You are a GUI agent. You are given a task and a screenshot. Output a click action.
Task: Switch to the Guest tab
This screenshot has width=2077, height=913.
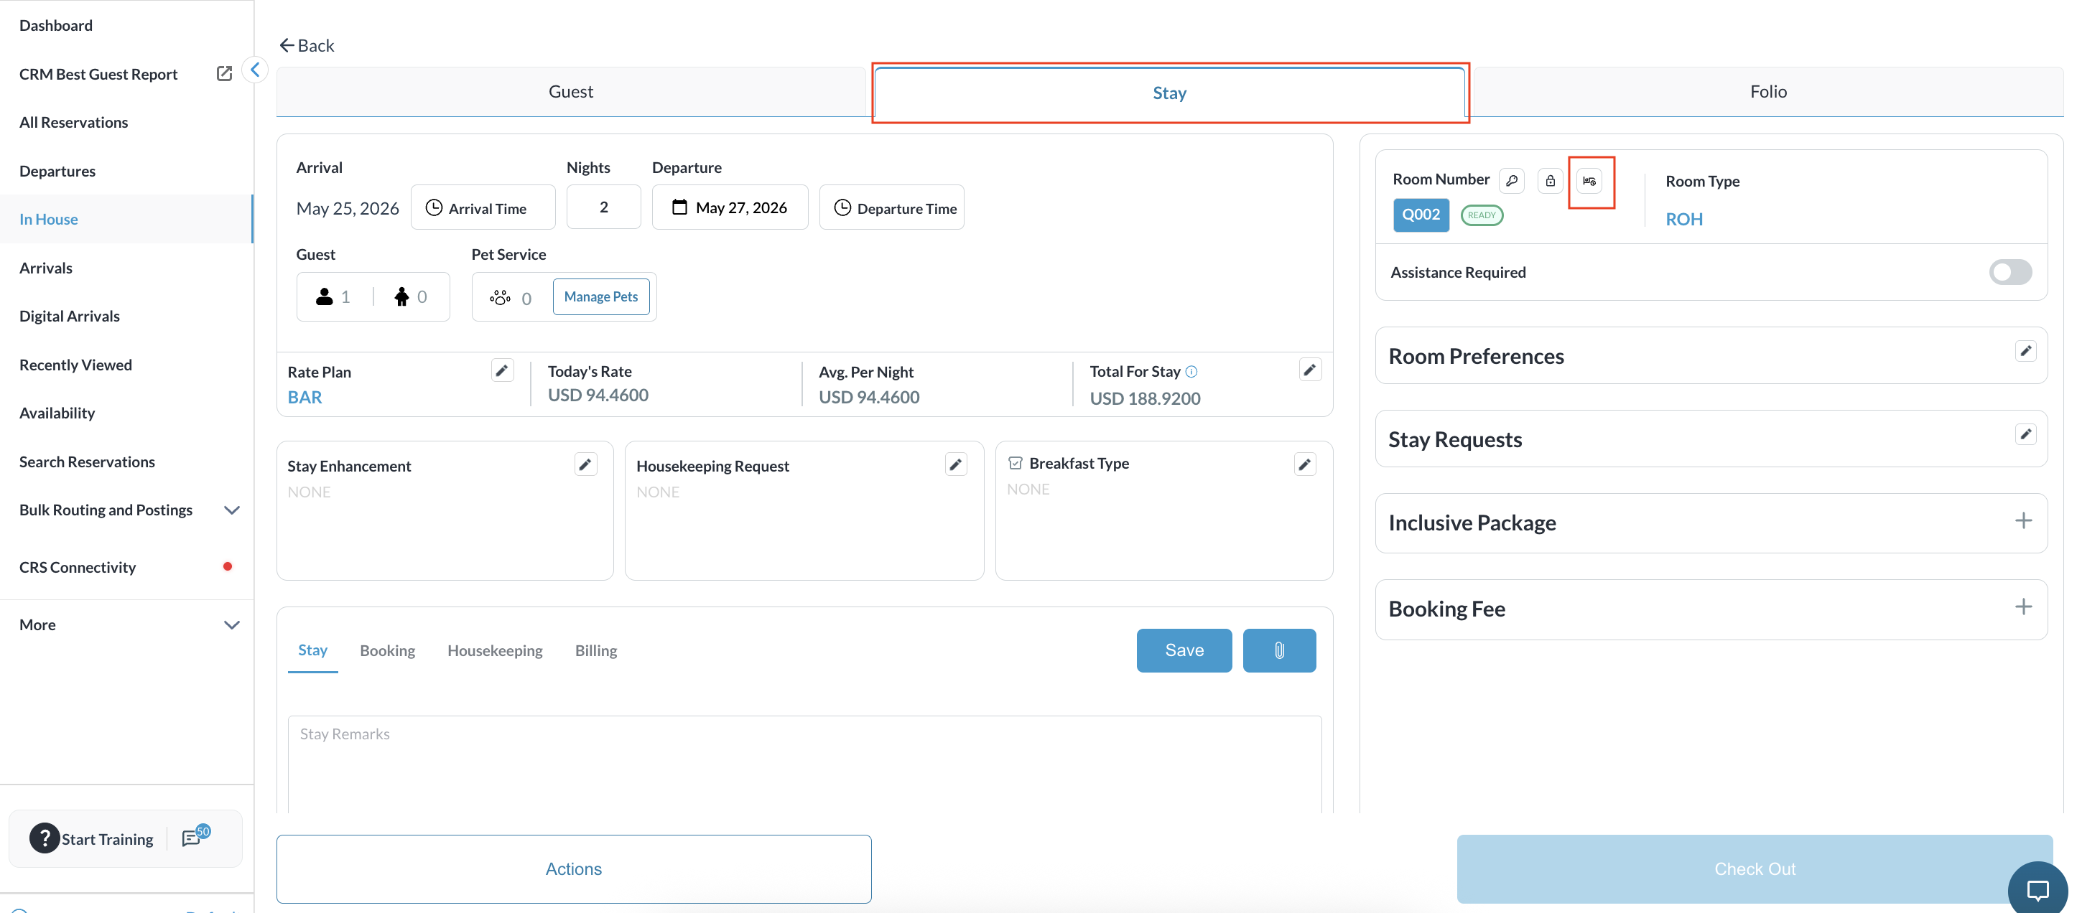pyautogui.click(x=571, y=91)
